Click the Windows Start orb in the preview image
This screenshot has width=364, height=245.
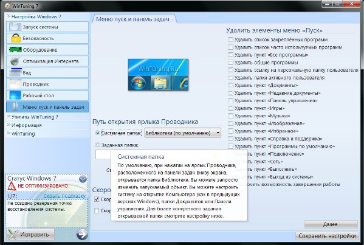pyautogui.click(x=139, y=83)
